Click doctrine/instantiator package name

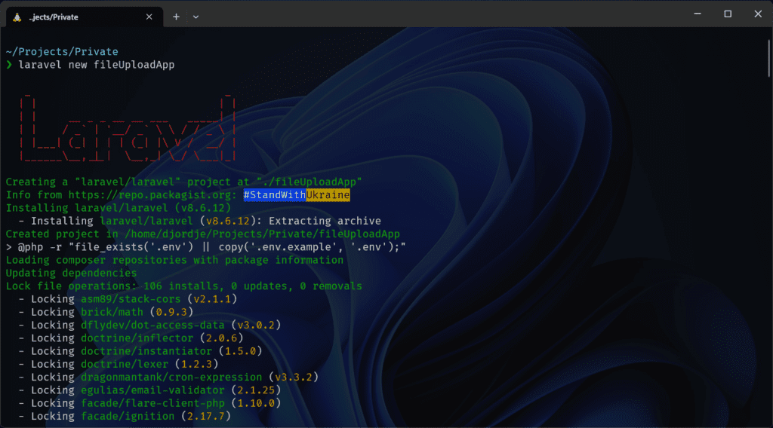[x=146, y=351]
